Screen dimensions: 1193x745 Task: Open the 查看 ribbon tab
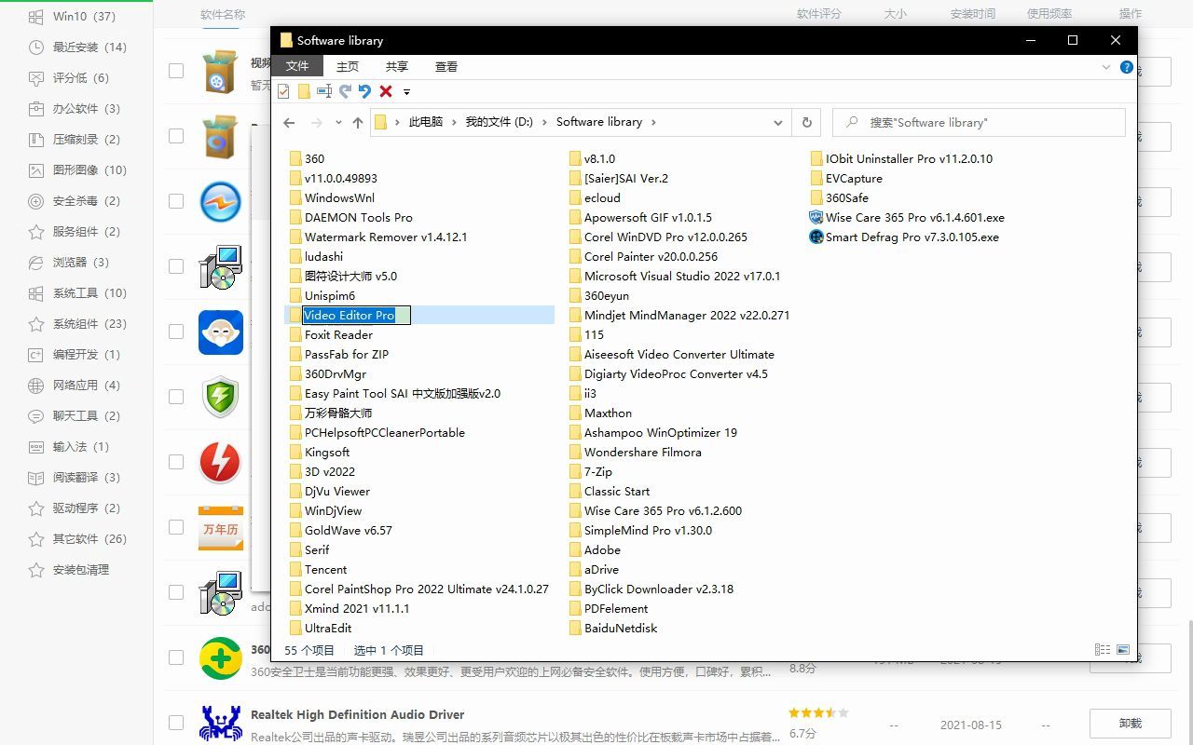coord(446,66)
